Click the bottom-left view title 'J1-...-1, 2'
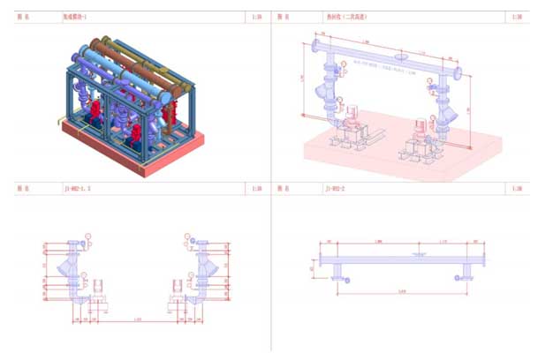 [x=78, y=189]
